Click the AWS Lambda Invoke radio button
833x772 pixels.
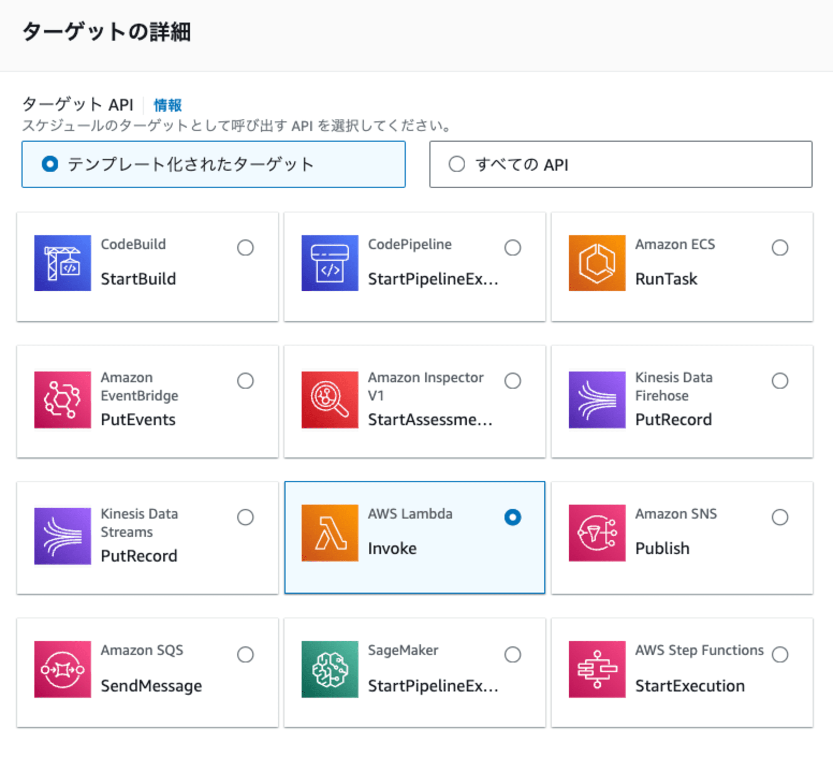(513, 517)
